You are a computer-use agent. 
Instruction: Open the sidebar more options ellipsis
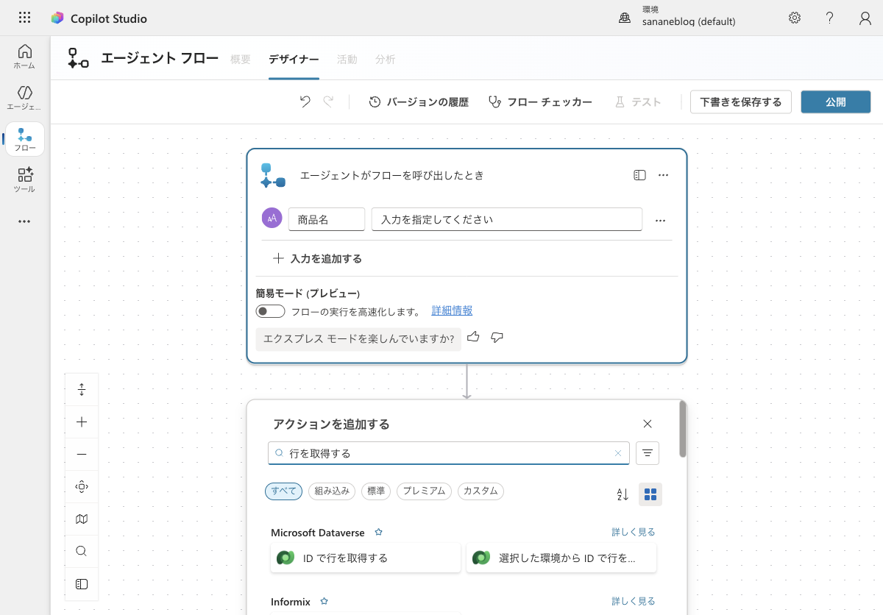(x=24, y=221)
